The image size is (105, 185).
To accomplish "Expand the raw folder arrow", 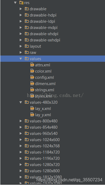I will tap(21, 53).
